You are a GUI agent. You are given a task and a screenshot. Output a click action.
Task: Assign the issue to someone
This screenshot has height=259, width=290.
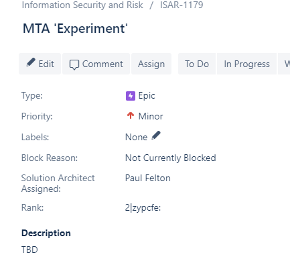pos(151,64)
